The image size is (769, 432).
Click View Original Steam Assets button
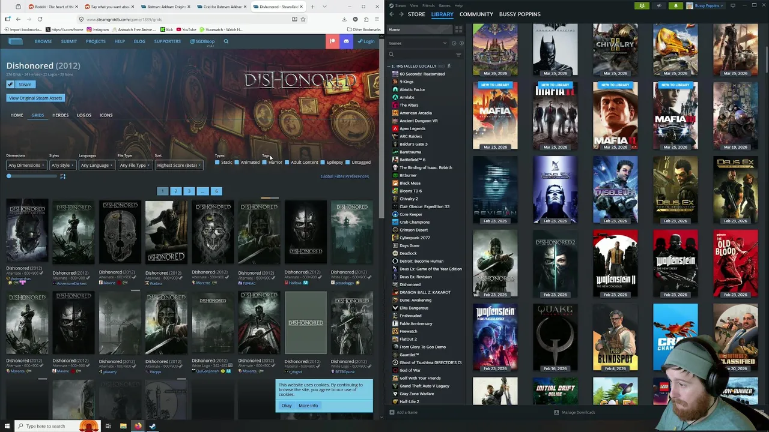(35, 98)
